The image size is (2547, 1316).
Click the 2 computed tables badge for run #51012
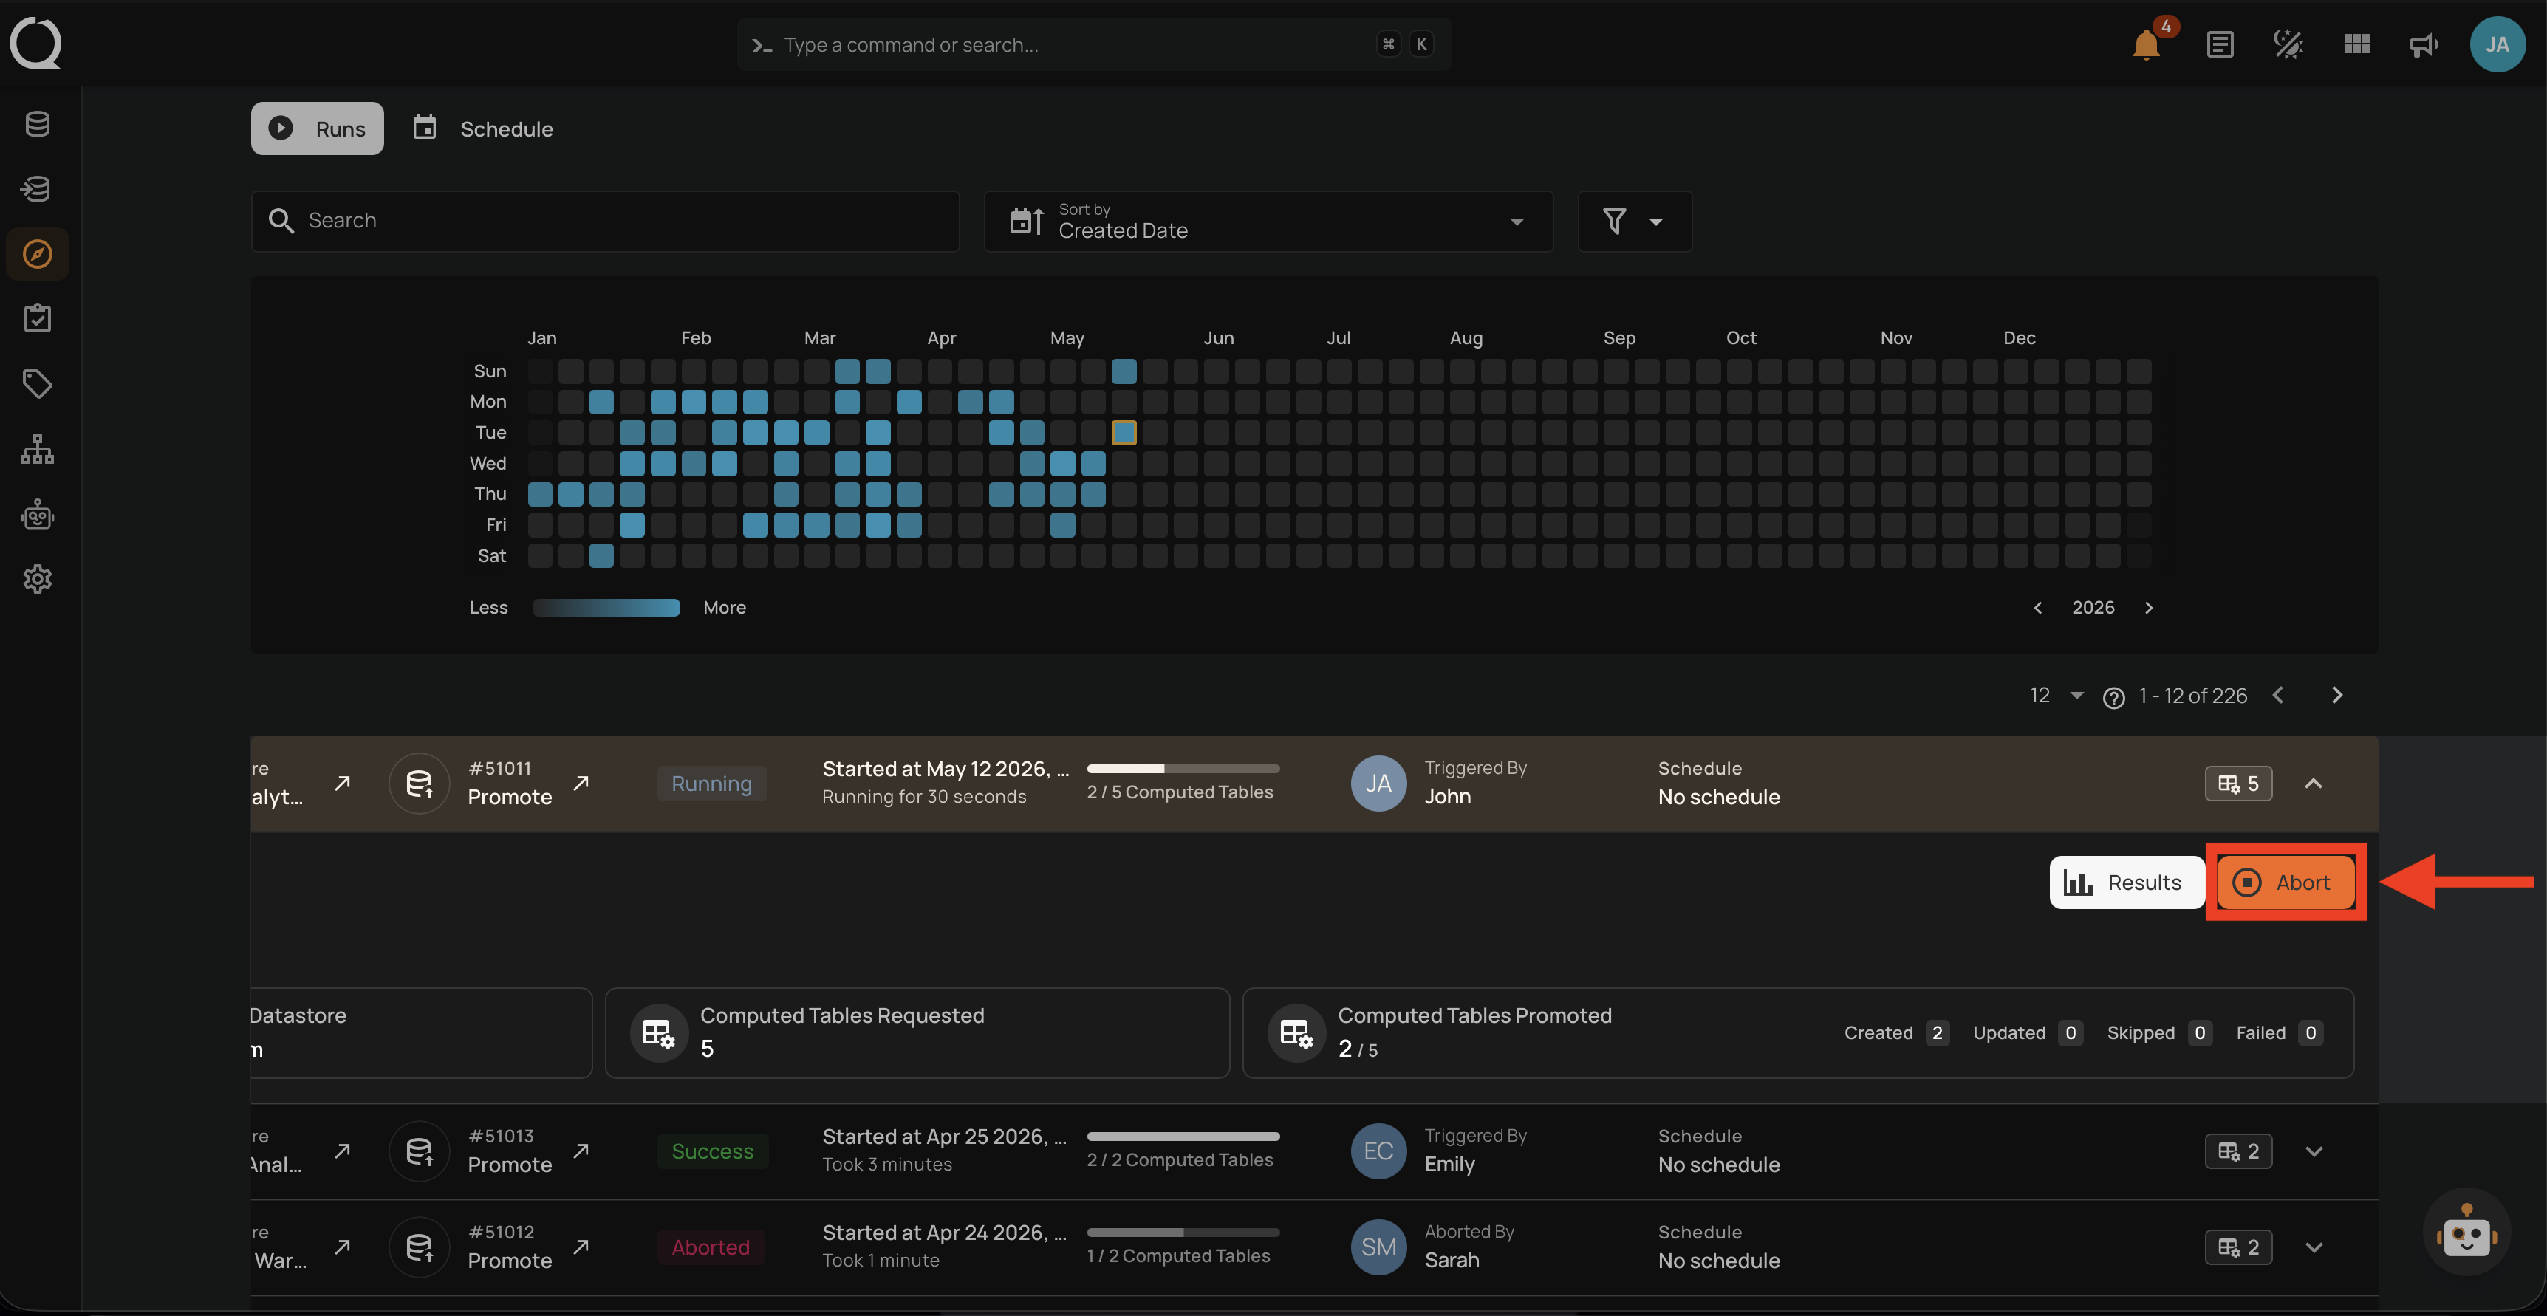pos(2238,1248)
